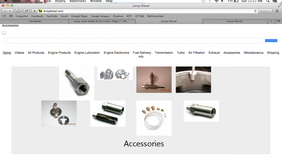Switch to the 'Long, slow build of my truck' tab
Viewport: 282px width, 158px height.
101,21
